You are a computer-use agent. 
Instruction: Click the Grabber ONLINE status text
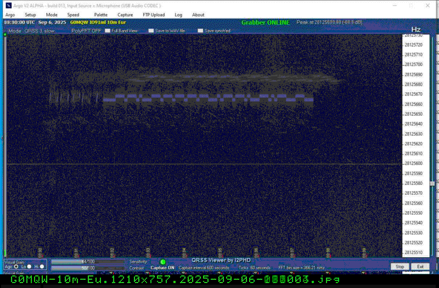266,22
